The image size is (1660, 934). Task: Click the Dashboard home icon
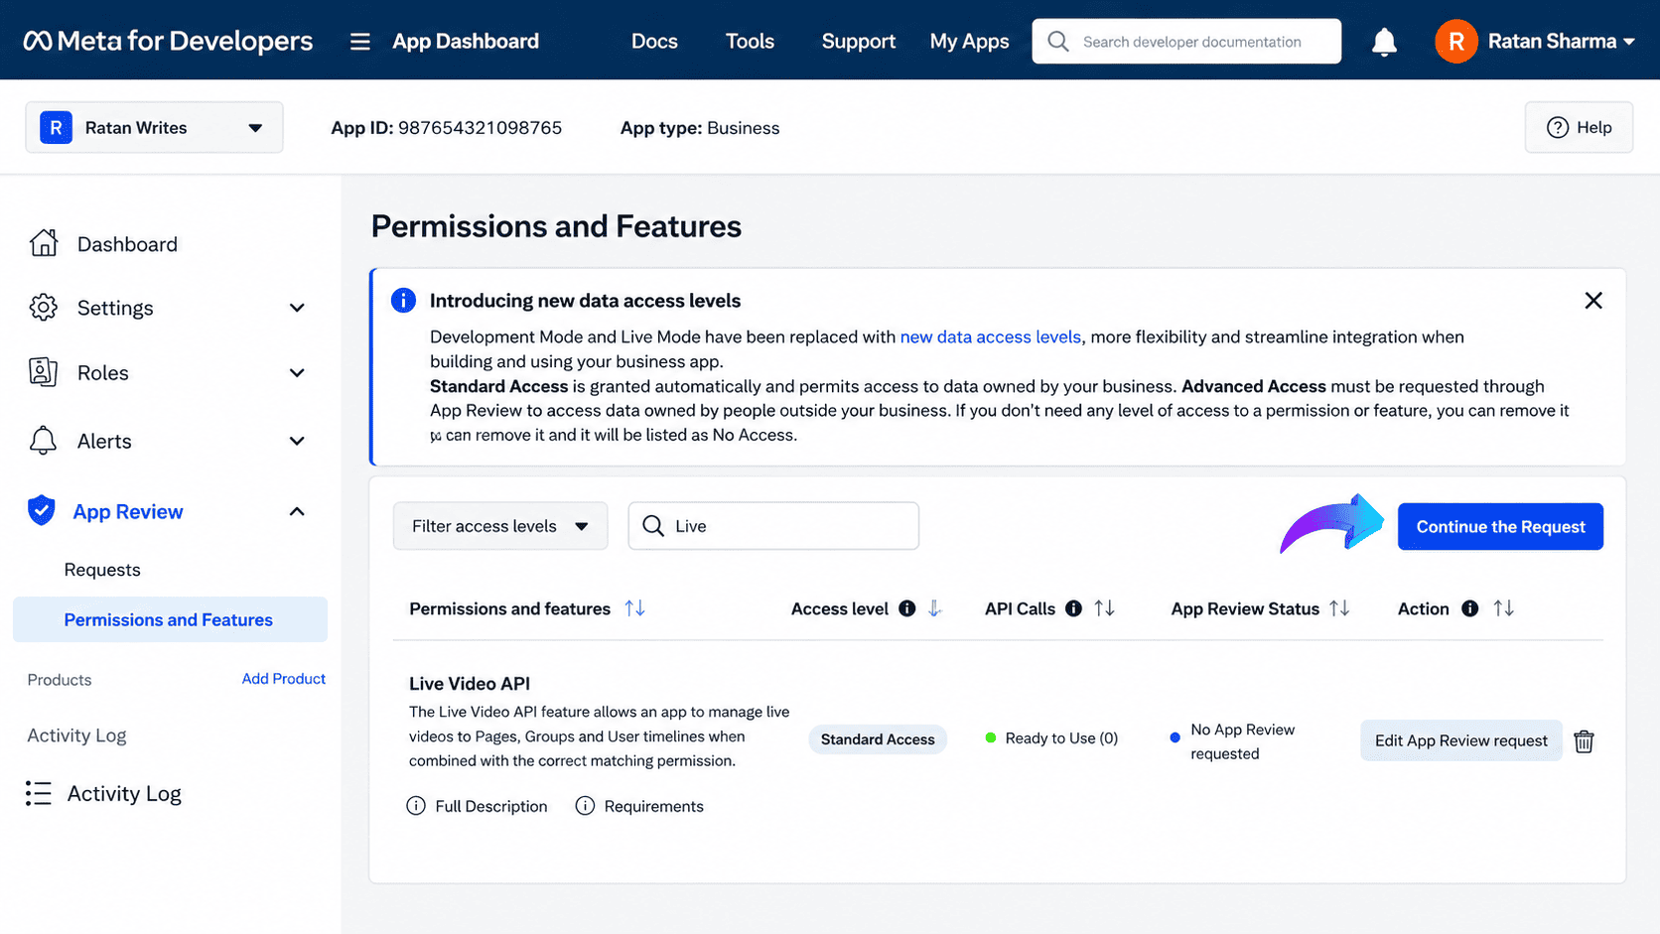tap(43, 243)
